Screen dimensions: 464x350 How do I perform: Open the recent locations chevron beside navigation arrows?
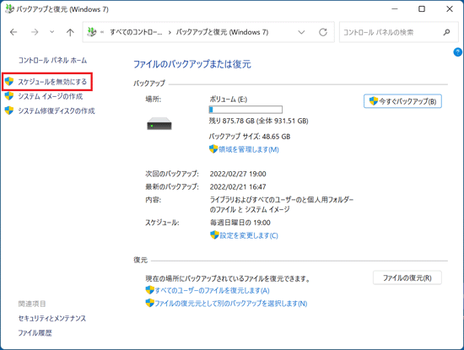51,32
